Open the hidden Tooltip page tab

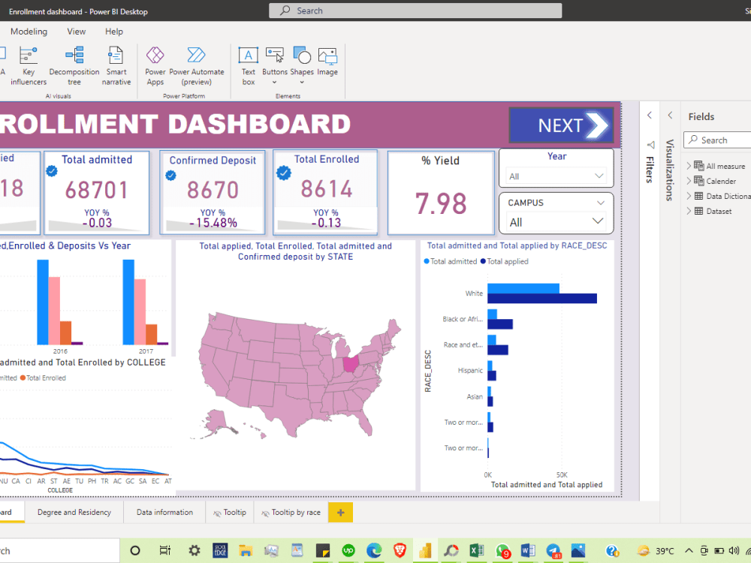(x=230, y=512)
